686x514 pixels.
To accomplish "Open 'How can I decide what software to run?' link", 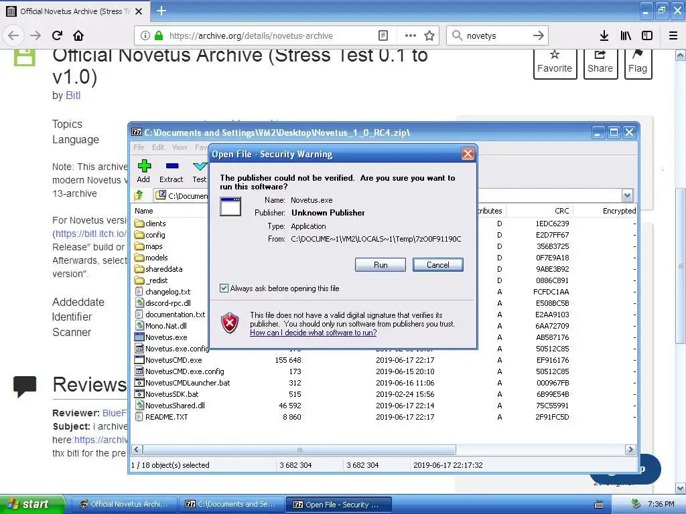I will pos(314,333).
